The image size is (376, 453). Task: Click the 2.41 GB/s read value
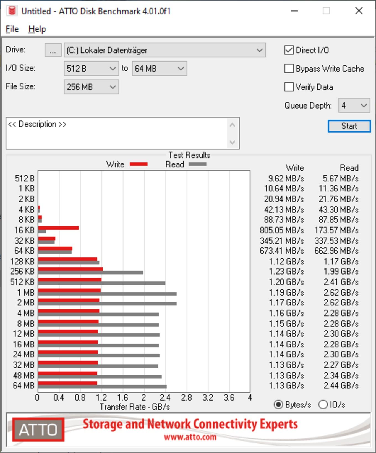pos(341,282)
